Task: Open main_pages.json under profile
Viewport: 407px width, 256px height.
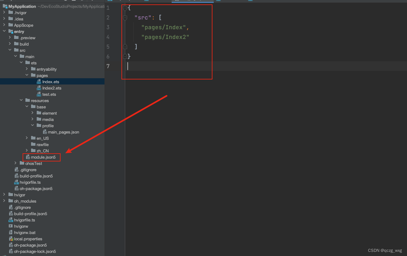Action: coord(63,132)
